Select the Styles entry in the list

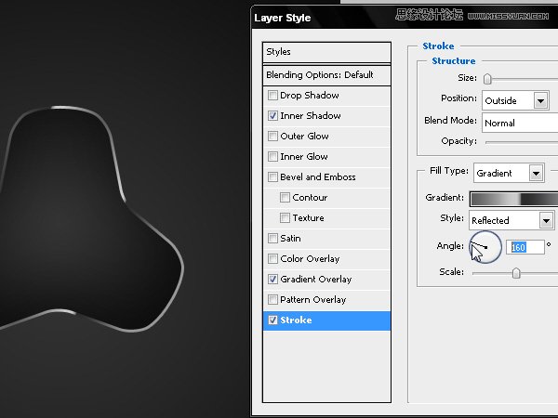coord(326,52)
